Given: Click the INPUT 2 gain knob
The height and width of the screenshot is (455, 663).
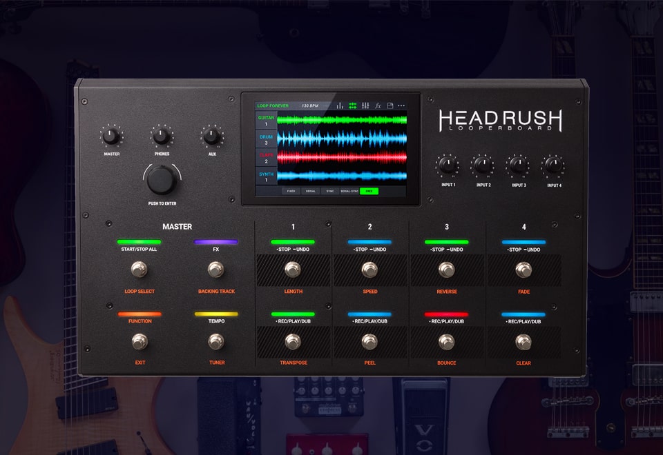Looking at the screenshot, I should (x=483, y=165).
